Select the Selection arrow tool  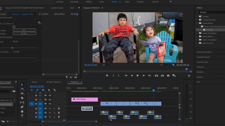(x=22, y=85)
